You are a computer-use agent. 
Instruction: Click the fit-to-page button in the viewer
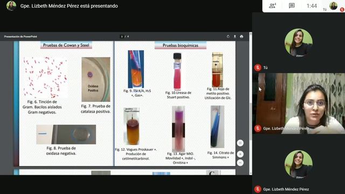pyautogui.click(x=240, y=143)
